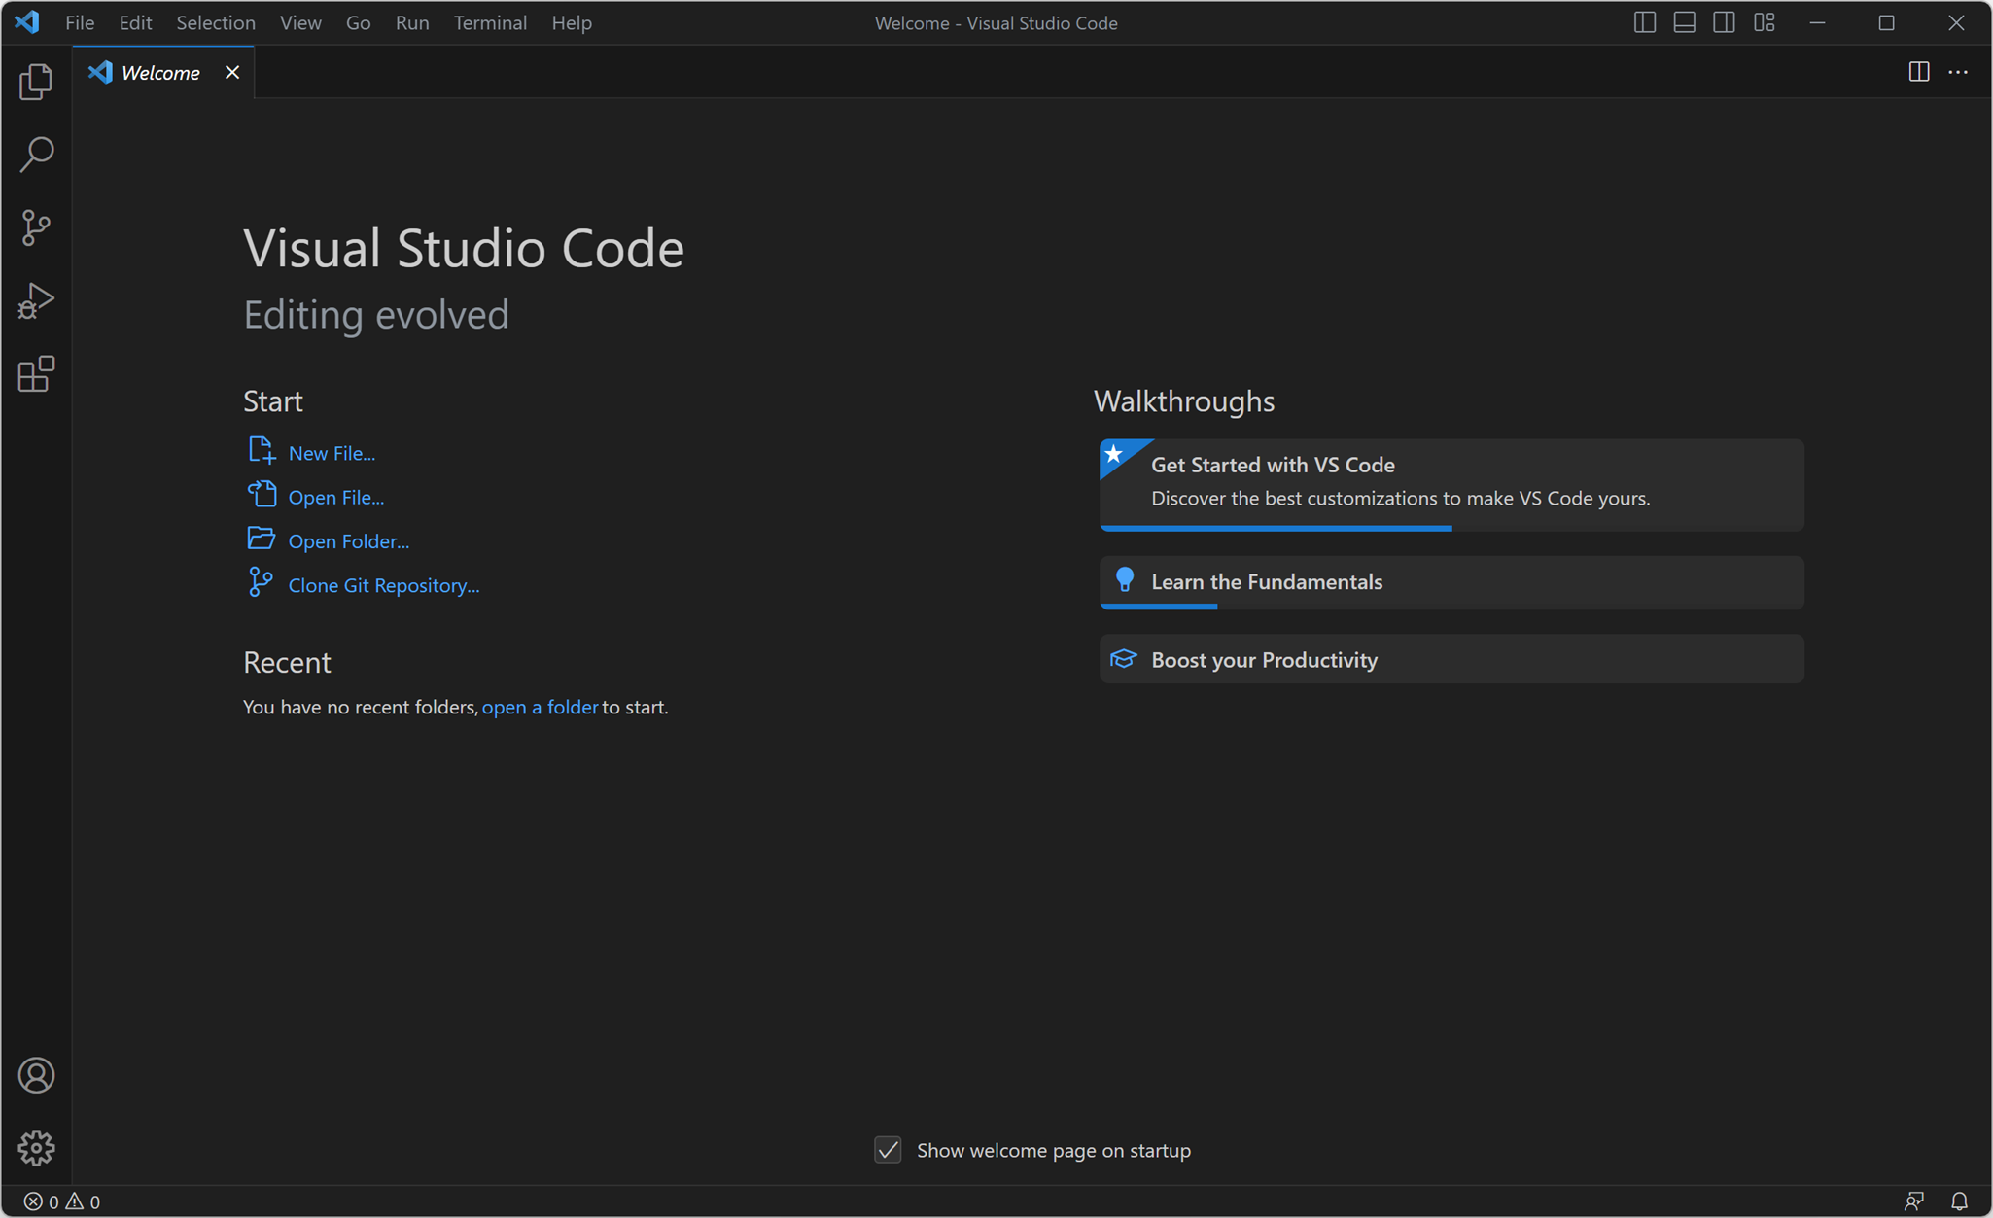
Task: Open the Run and Debug view
Action: [36, 301]
